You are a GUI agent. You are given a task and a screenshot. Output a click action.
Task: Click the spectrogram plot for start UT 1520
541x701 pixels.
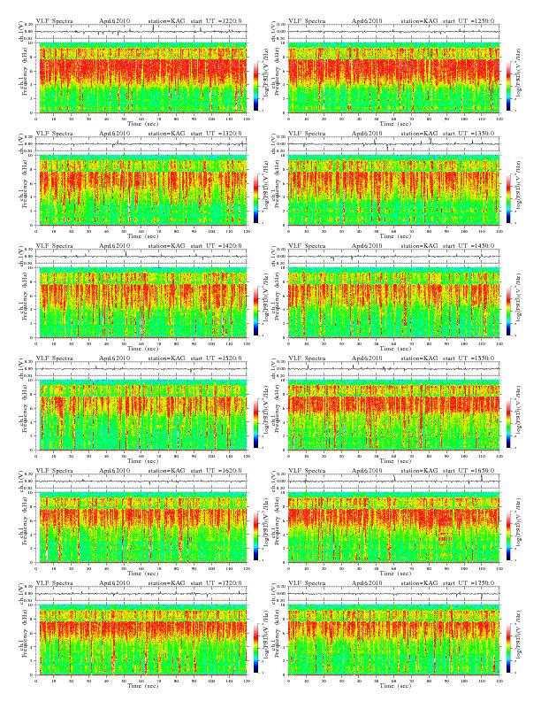point(141,415)
